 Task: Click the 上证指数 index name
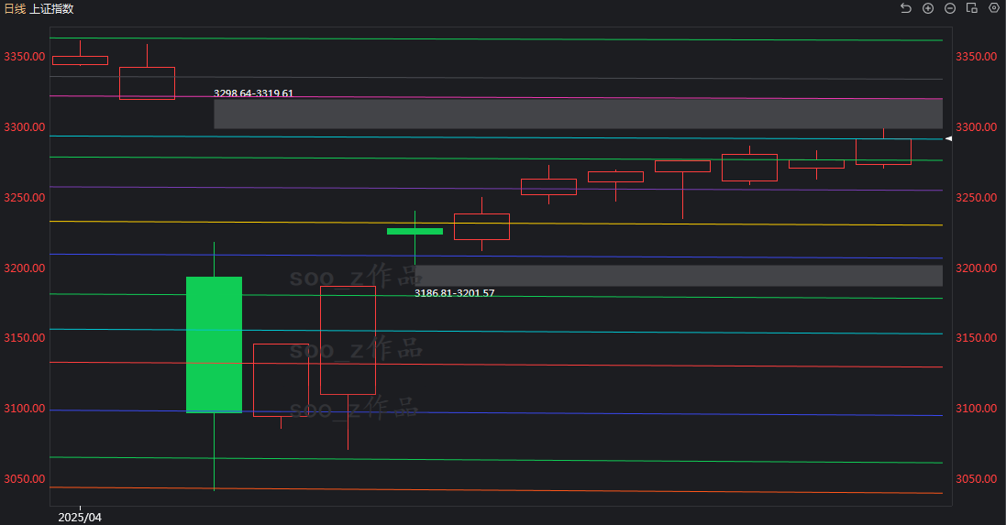pyautogui.click(x=51, y=9)
